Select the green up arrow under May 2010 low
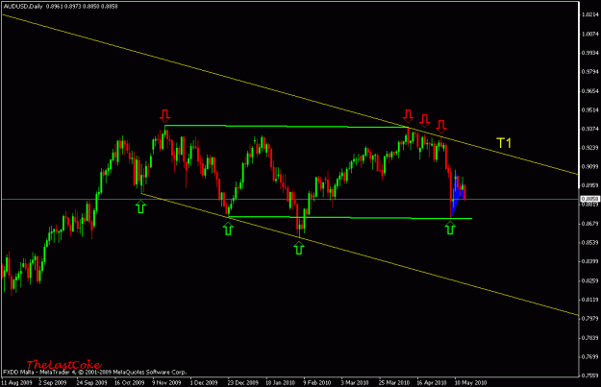Screen dimensions: 601x387 (450, 229)
